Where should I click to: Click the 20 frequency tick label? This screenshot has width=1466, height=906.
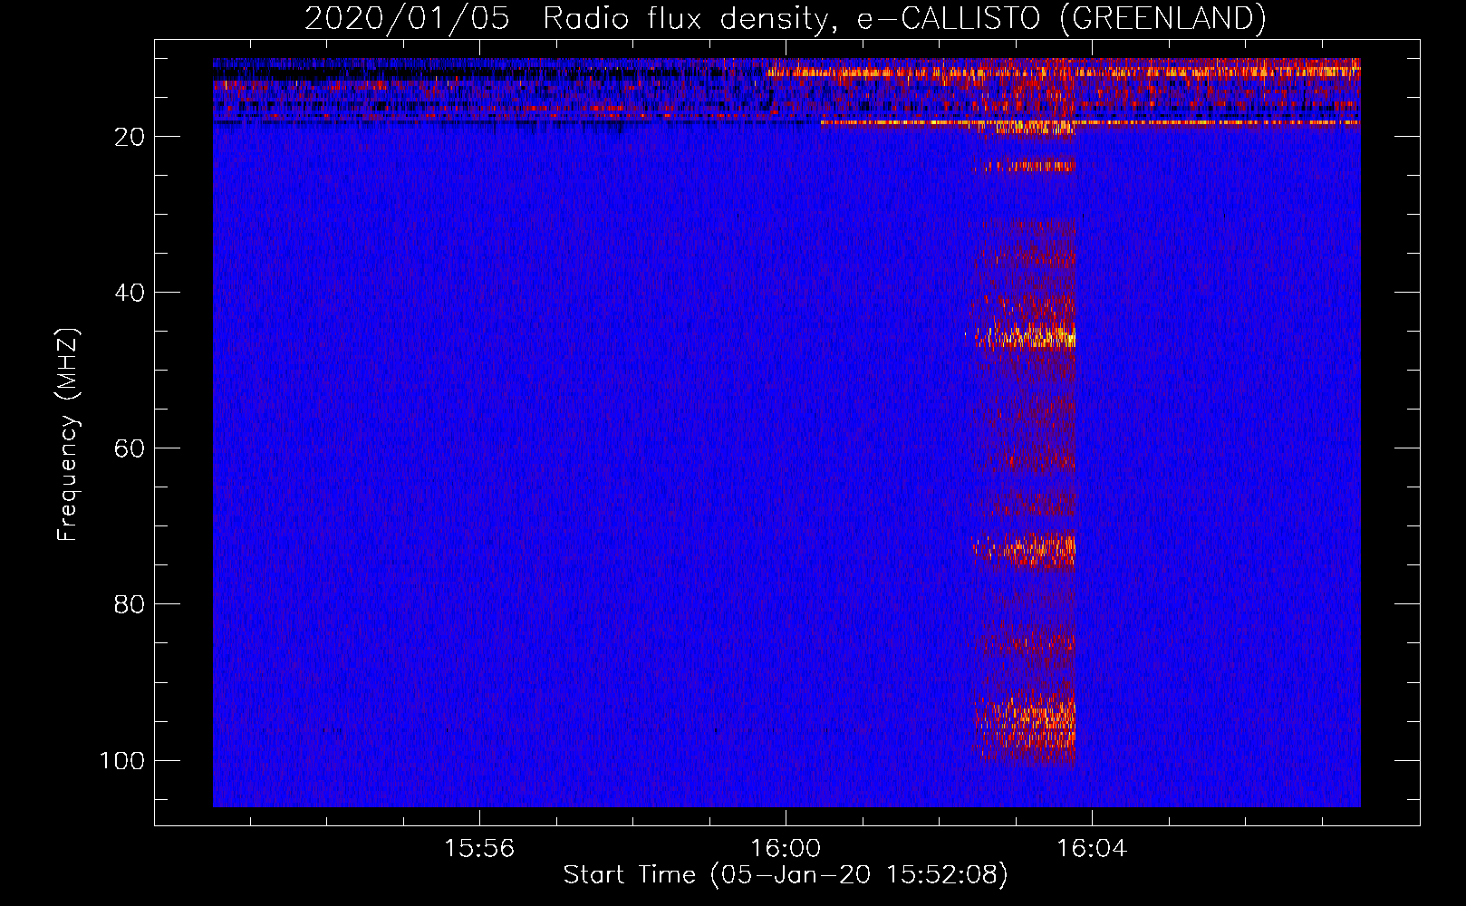click(130, 137)
